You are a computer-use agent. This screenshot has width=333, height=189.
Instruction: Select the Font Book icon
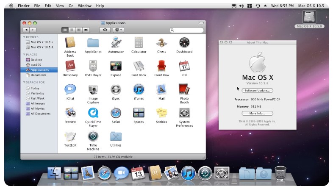[x=139, y=66]
